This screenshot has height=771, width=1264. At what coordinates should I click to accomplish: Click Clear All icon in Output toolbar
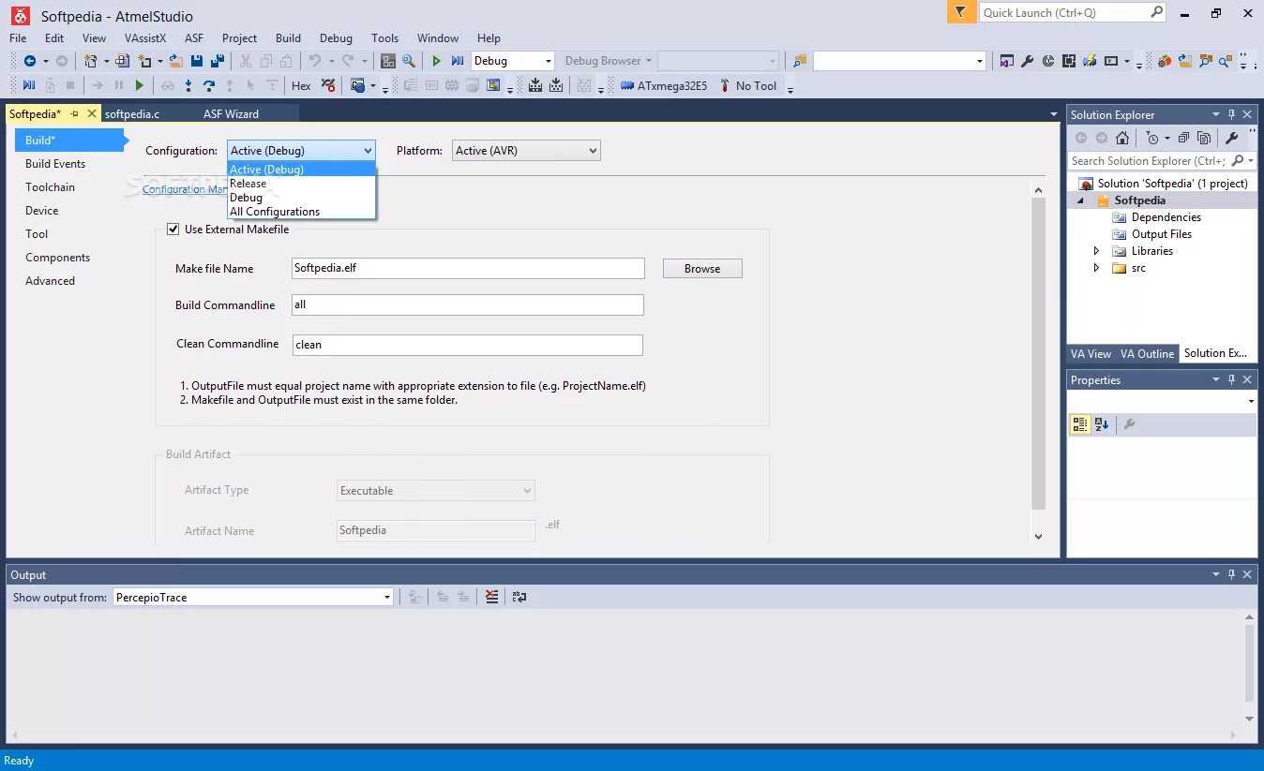pos(491,597)
